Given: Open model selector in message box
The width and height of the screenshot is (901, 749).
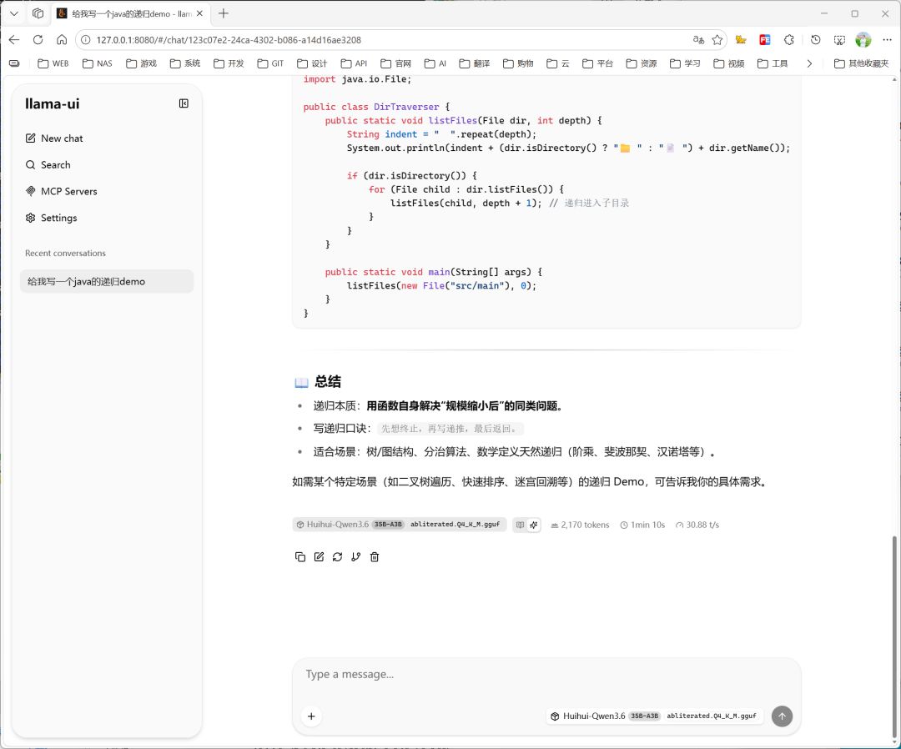Looking at the screenshot, I should point(655,716).
